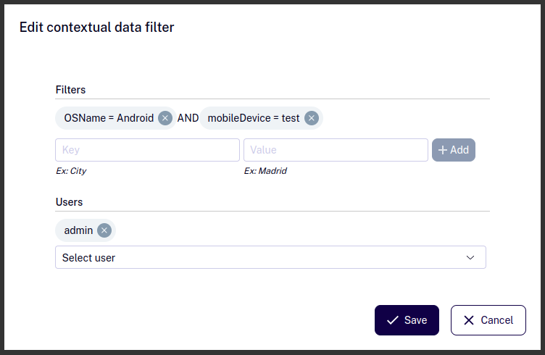Click the plus icon on Add button
Screen dimensions: 545x355
pyautogui.click(x=443, y=150)
